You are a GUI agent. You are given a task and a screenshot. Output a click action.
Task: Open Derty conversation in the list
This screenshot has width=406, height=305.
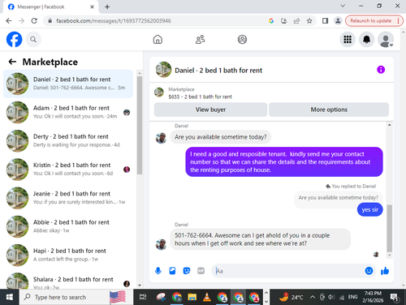68,140
